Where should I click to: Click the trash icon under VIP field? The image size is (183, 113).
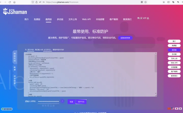click(54, 106)
